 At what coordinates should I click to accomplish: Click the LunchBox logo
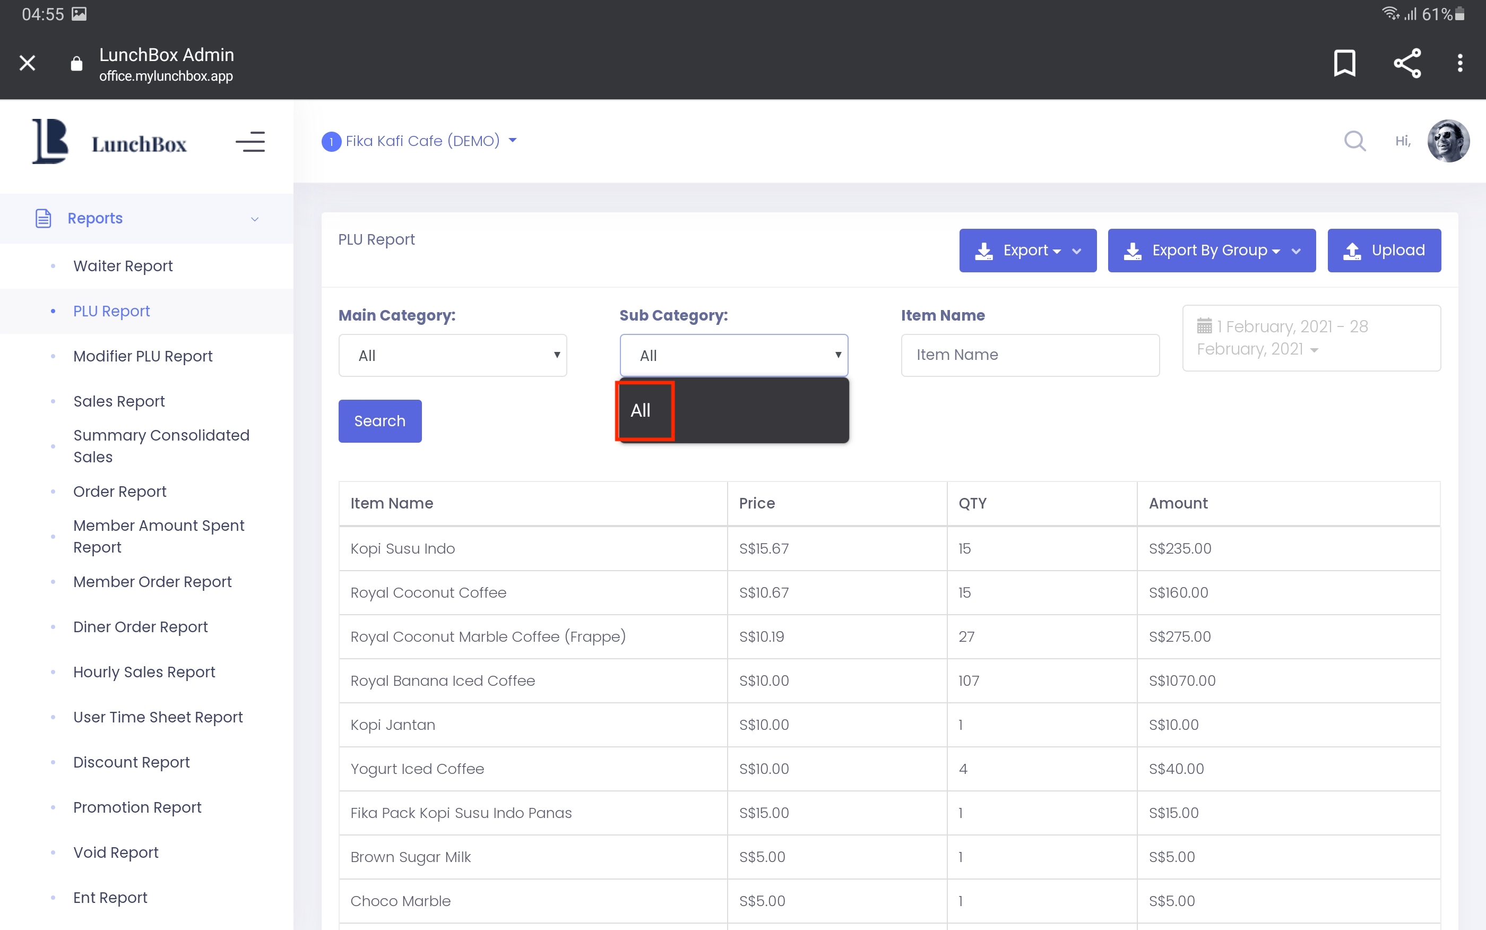(109, 142)
